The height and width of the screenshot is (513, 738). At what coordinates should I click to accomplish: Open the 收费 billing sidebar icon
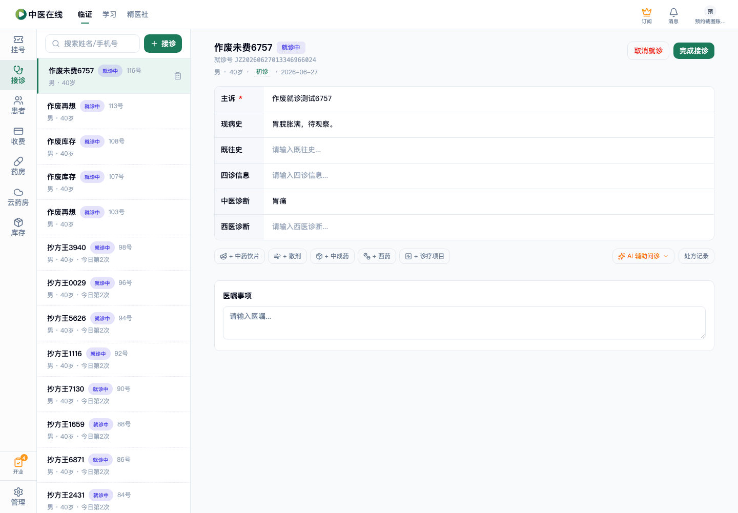(x=18, y=136)
